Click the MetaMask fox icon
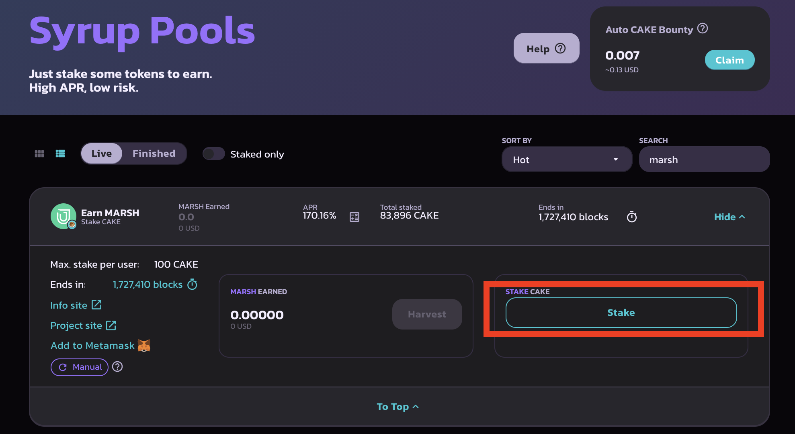Image resolution: width=795 pixels, height=434 pixels. [144, 346]
